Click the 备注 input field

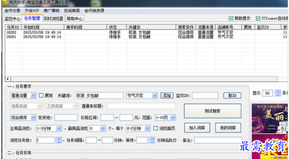tap(218, 140)
